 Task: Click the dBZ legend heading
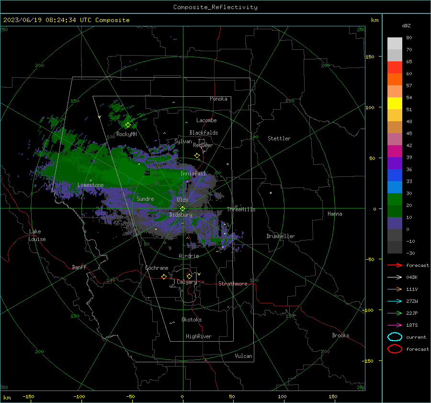[x=406, y=26]
